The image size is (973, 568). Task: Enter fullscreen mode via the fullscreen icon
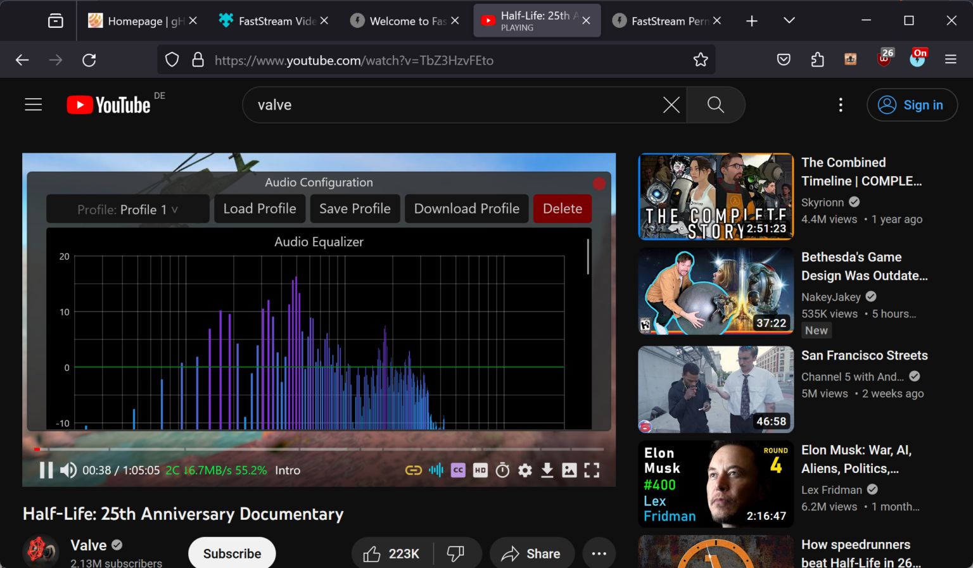[x=592, y=470]
